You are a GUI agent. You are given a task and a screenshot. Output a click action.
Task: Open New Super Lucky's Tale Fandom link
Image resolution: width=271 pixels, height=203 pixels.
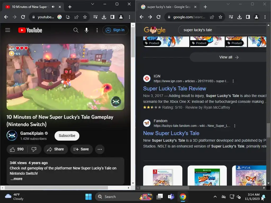[x=171, y=133]
